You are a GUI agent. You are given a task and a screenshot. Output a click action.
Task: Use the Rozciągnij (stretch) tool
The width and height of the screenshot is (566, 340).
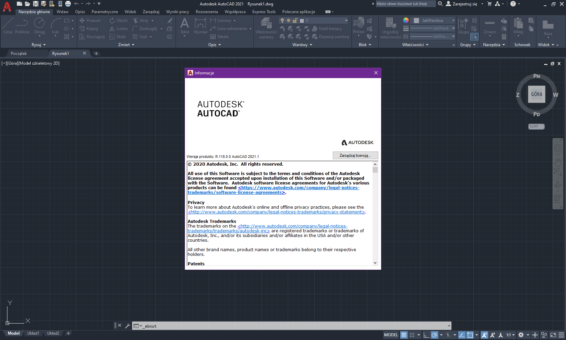(92, 37)
